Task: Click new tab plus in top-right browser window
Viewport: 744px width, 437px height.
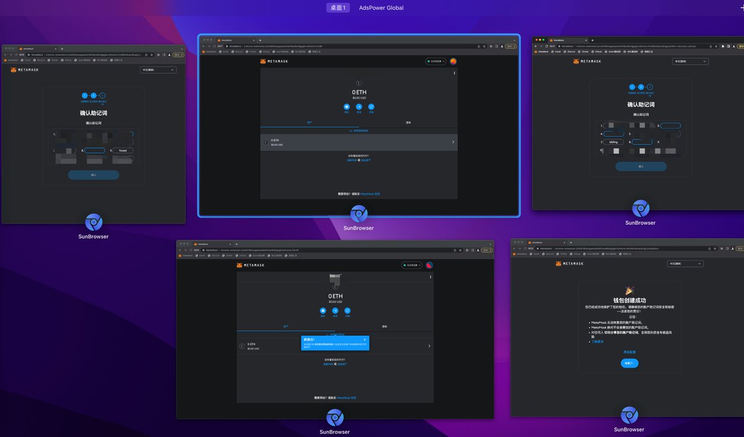Action: tap(592, 40)
